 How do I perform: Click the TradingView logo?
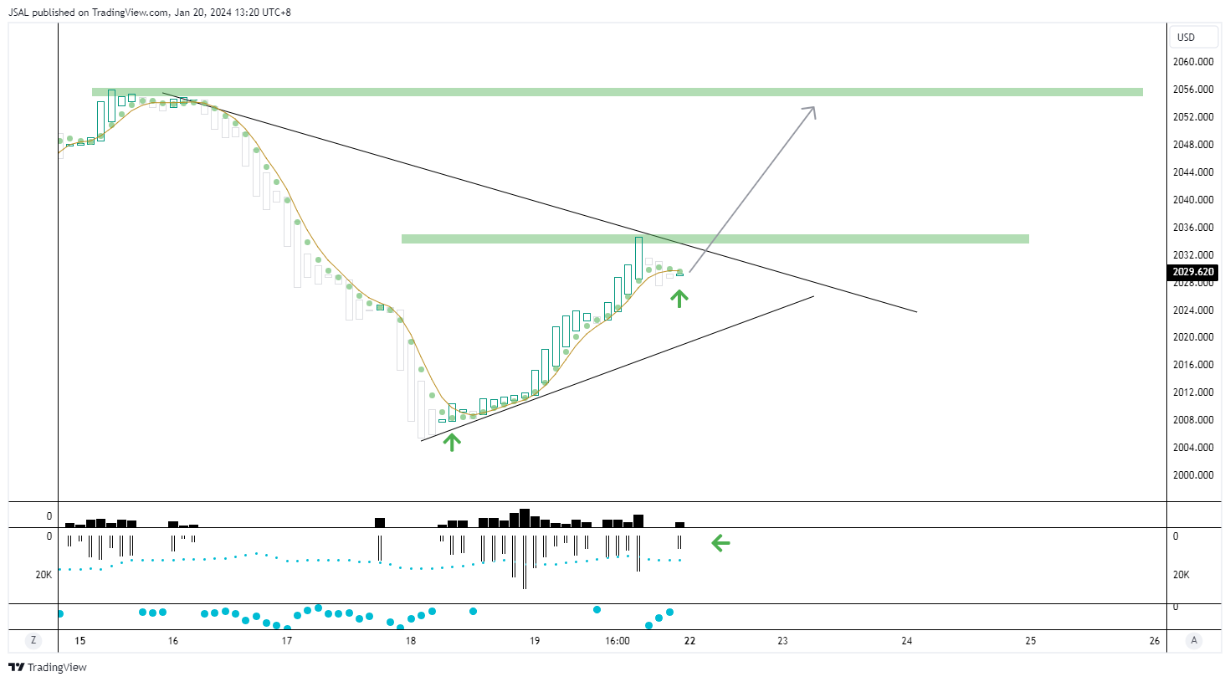pos(48,667)
